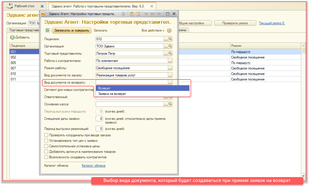The width and height of the screenshot is (309, 187).
Task: Open Вид документа по заказу choice list
Action: pos(170,75)
